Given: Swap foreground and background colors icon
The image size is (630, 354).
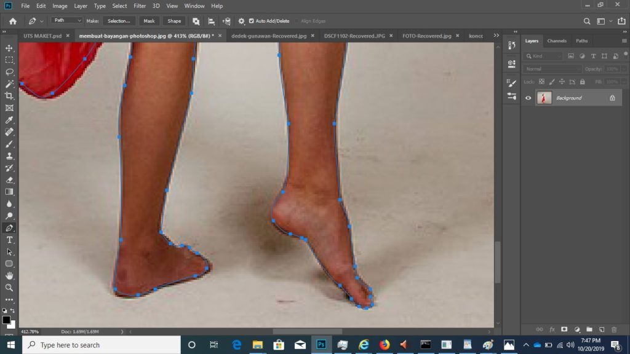Looking at the screenshot, I should (x=13, y=310).
